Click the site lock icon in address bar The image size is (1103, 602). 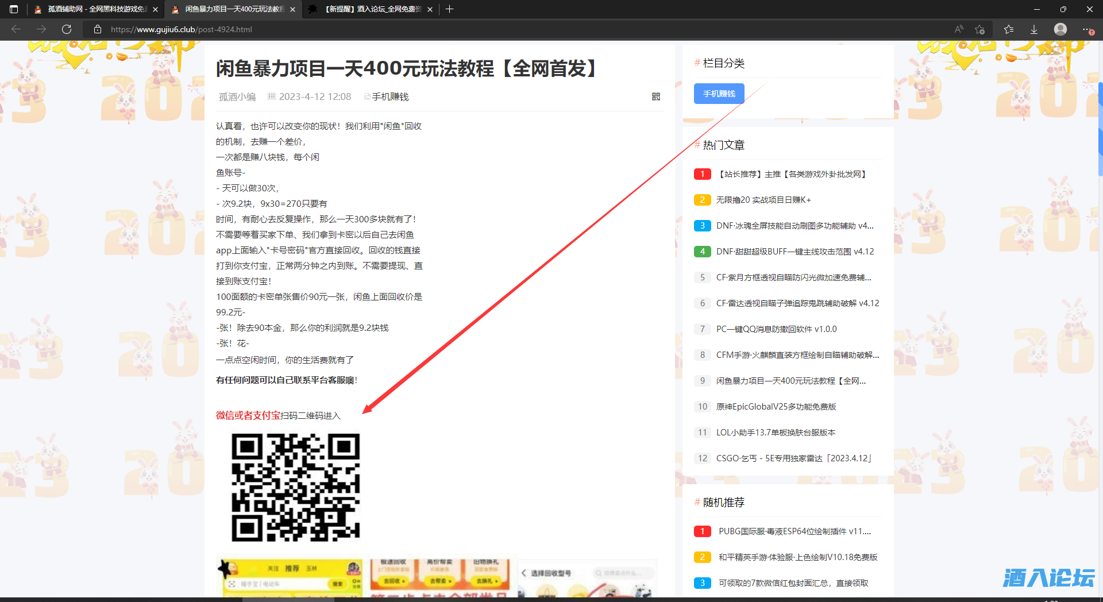click(x=98, y=29)
